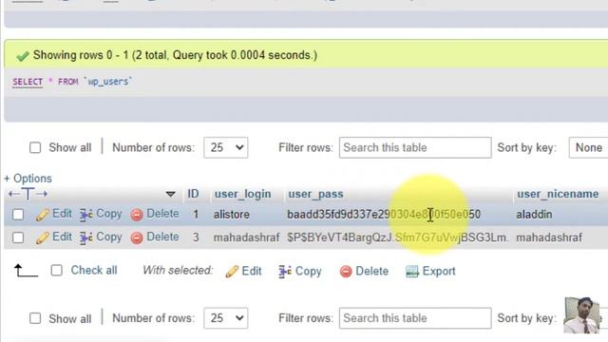Tick the checkbox for alistore row
Image resolution: width=608 pixels, height=342 pixels.
(x=18, y=215)
